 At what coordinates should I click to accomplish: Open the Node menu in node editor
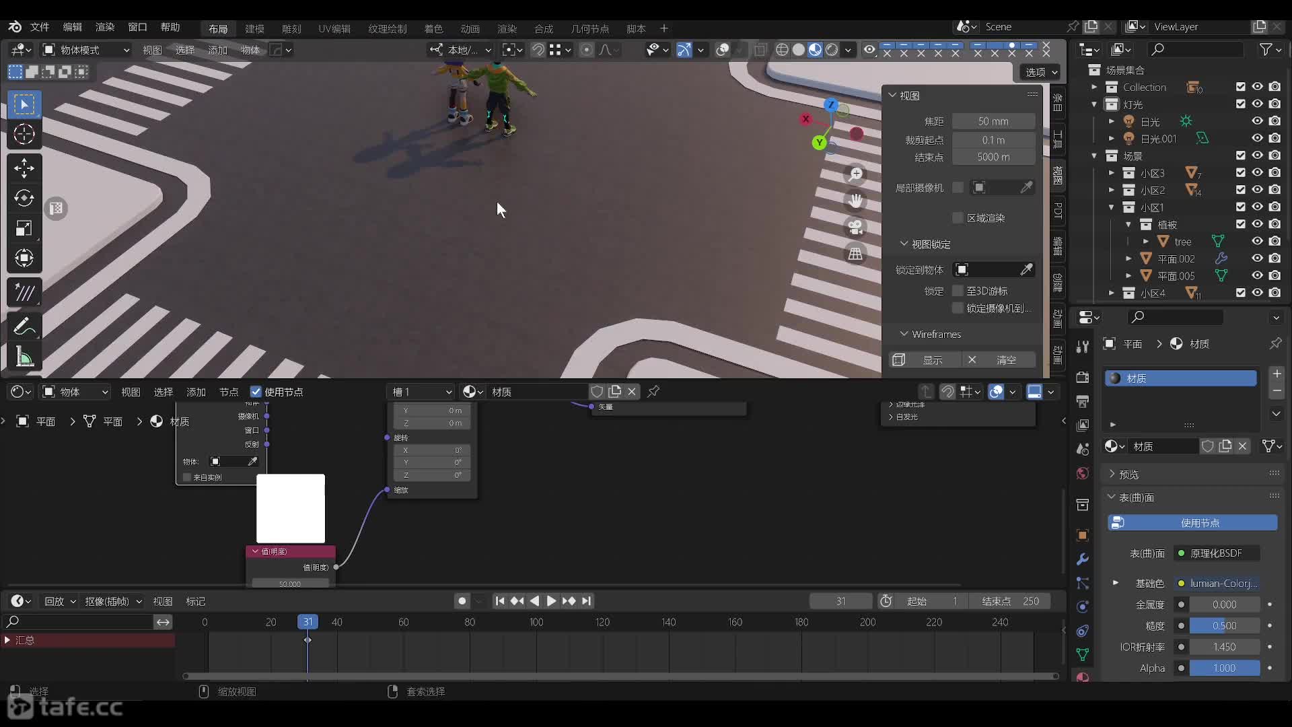point(229,392)
